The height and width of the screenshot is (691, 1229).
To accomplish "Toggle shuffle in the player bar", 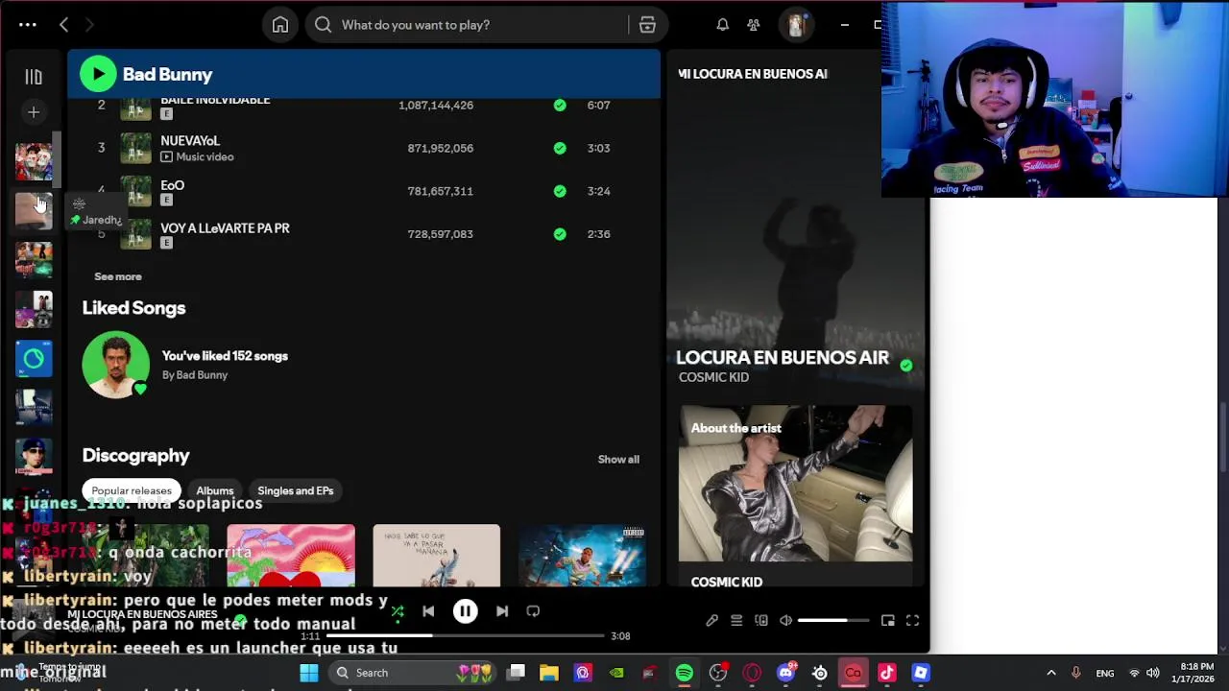I will click(x=398, y=611).
